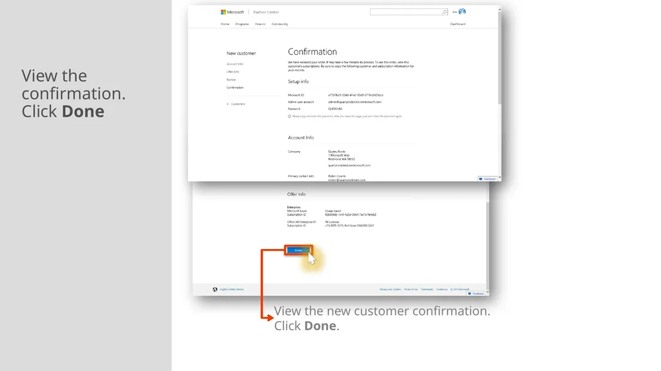Viewport: 661px width, 371px height.
Task: Select Confirmation step in New customer sidebar
Action: point(235,88)
